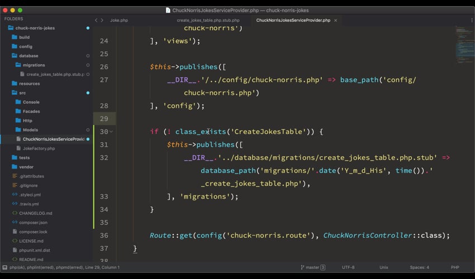Go to next tab with right arrow
The image size is (475, 279).
102,20
